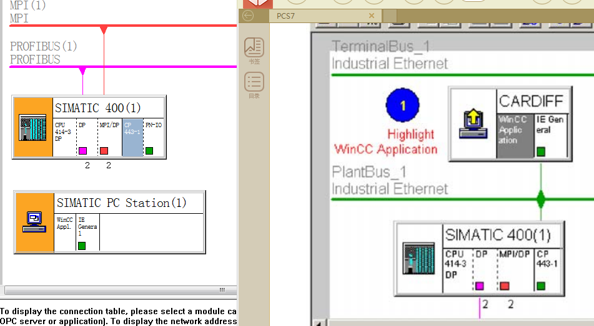Select the SIMATIC PC Station(1) computer icon
The width and height of the screenshot is (594, 326).
tap(34, 222)
